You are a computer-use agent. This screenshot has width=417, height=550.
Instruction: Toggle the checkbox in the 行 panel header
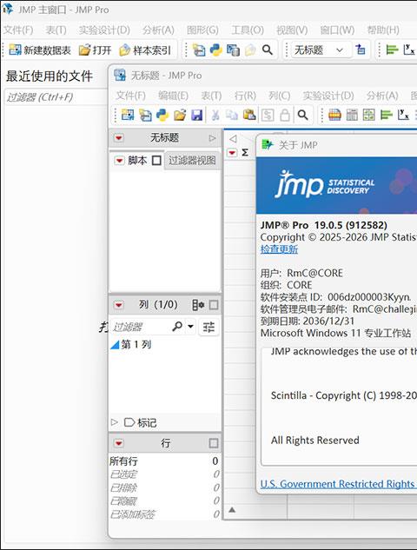tap(213, 443)
